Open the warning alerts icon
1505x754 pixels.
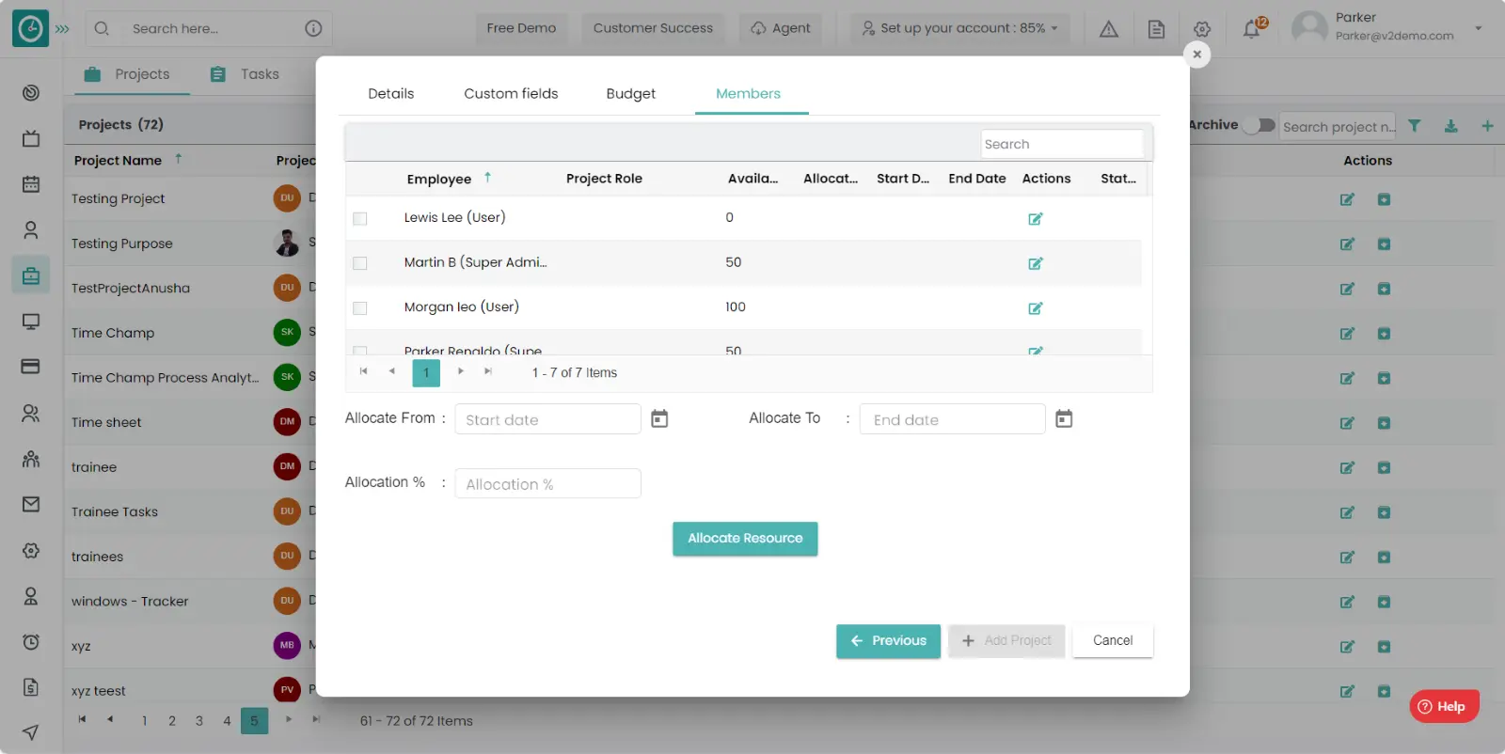(1109, 29)
